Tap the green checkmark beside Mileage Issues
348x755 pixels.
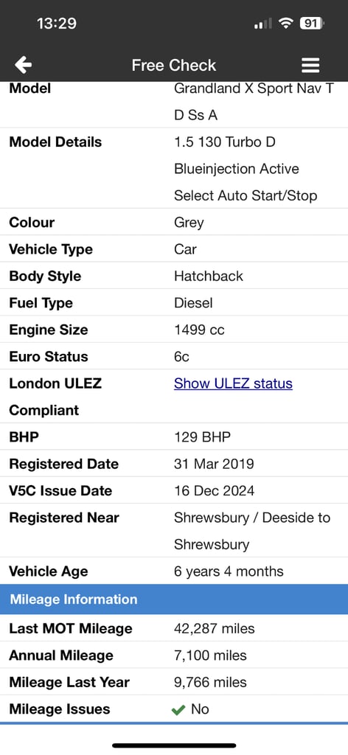178,710
